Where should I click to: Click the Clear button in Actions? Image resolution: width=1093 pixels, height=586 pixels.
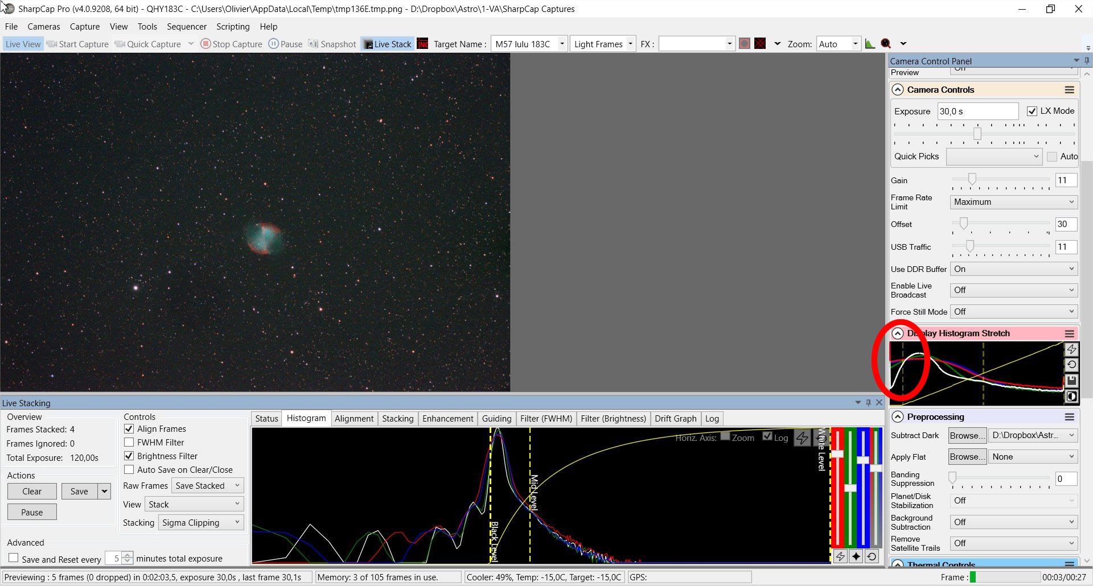coord(32,491)
